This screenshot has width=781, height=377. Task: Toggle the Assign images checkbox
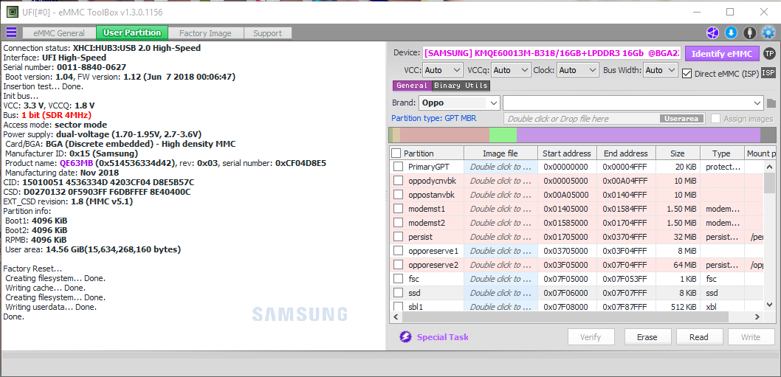[x=716, y=119]
